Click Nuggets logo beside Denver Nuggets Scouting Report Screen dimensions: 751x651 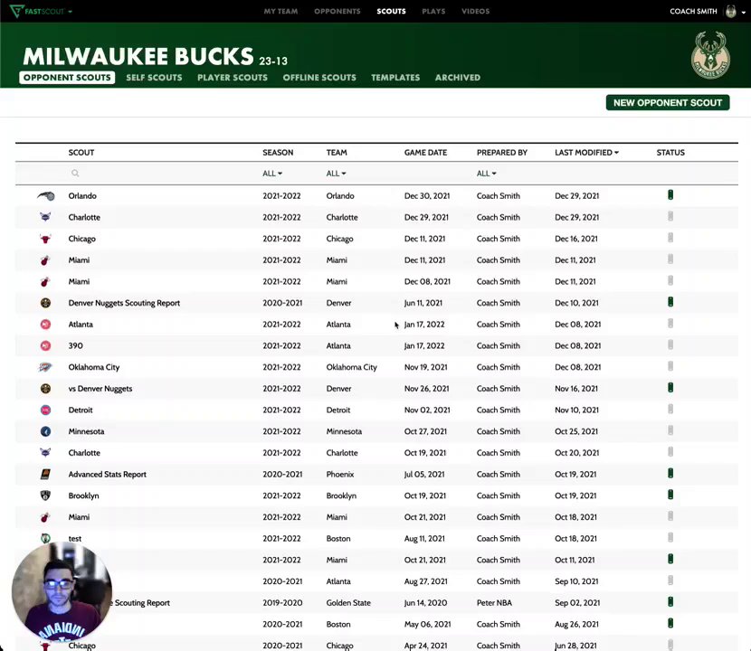pos(45,303)
